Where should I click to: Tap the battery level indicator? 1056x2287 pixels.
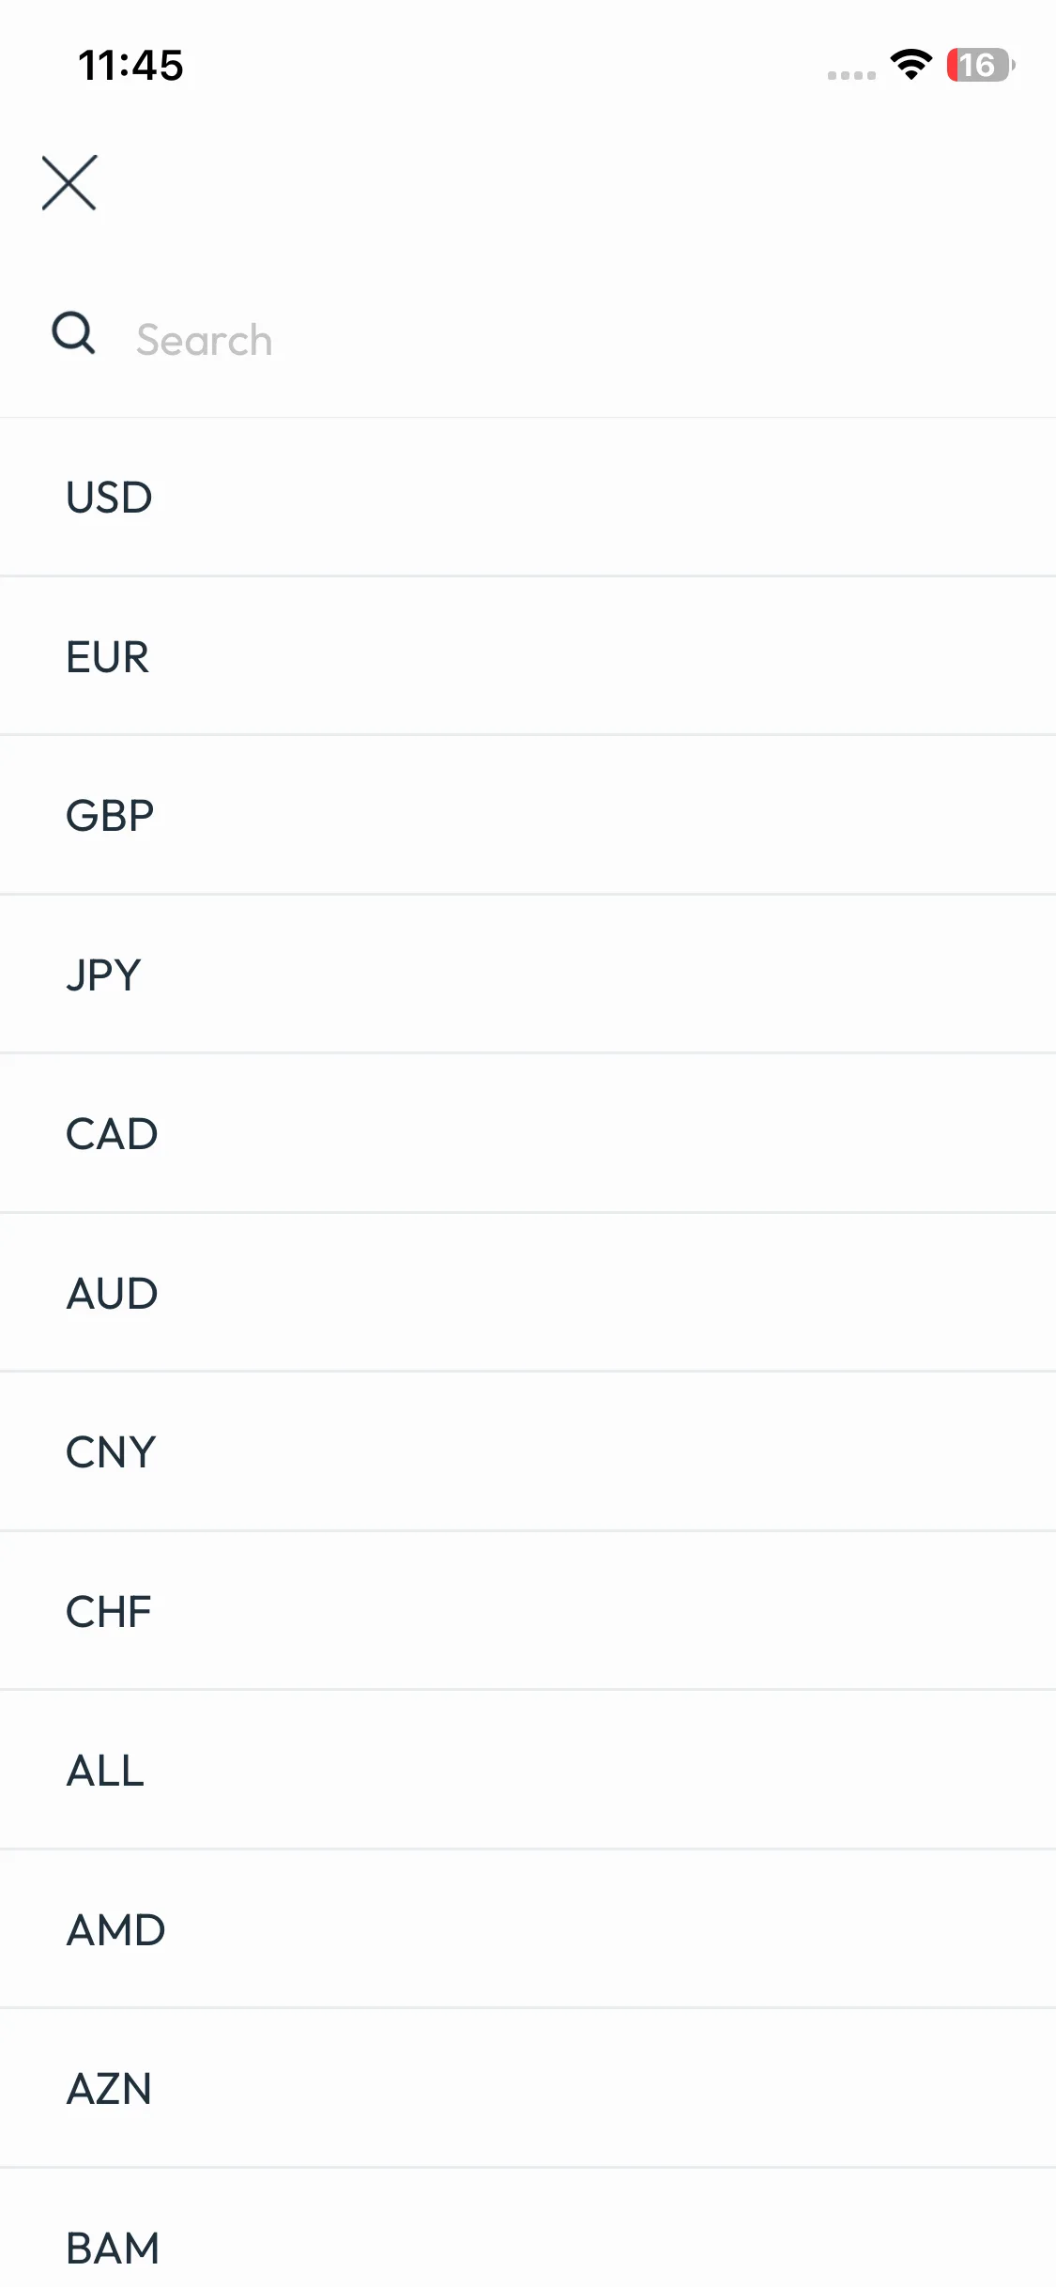[x=981, y=65]
